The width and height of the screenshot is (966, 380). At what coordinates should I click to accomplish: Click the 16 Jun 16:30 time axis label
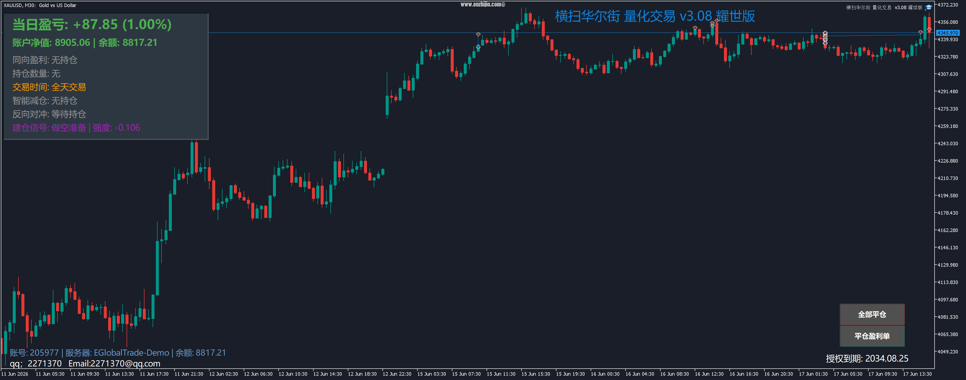[744, 374]
